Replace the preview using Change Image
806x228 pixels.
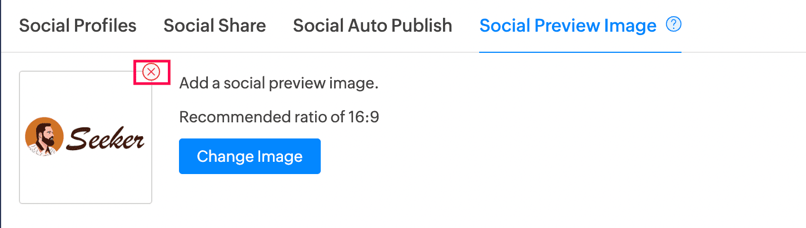pyautogui.click(x=250, y=156)
